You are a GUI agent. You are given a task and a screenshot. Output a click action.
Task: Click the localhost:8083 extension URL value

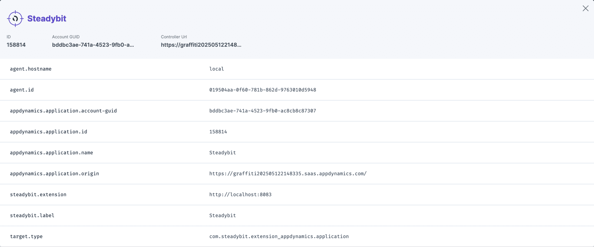pyautogui.click(x=240, y=194)
